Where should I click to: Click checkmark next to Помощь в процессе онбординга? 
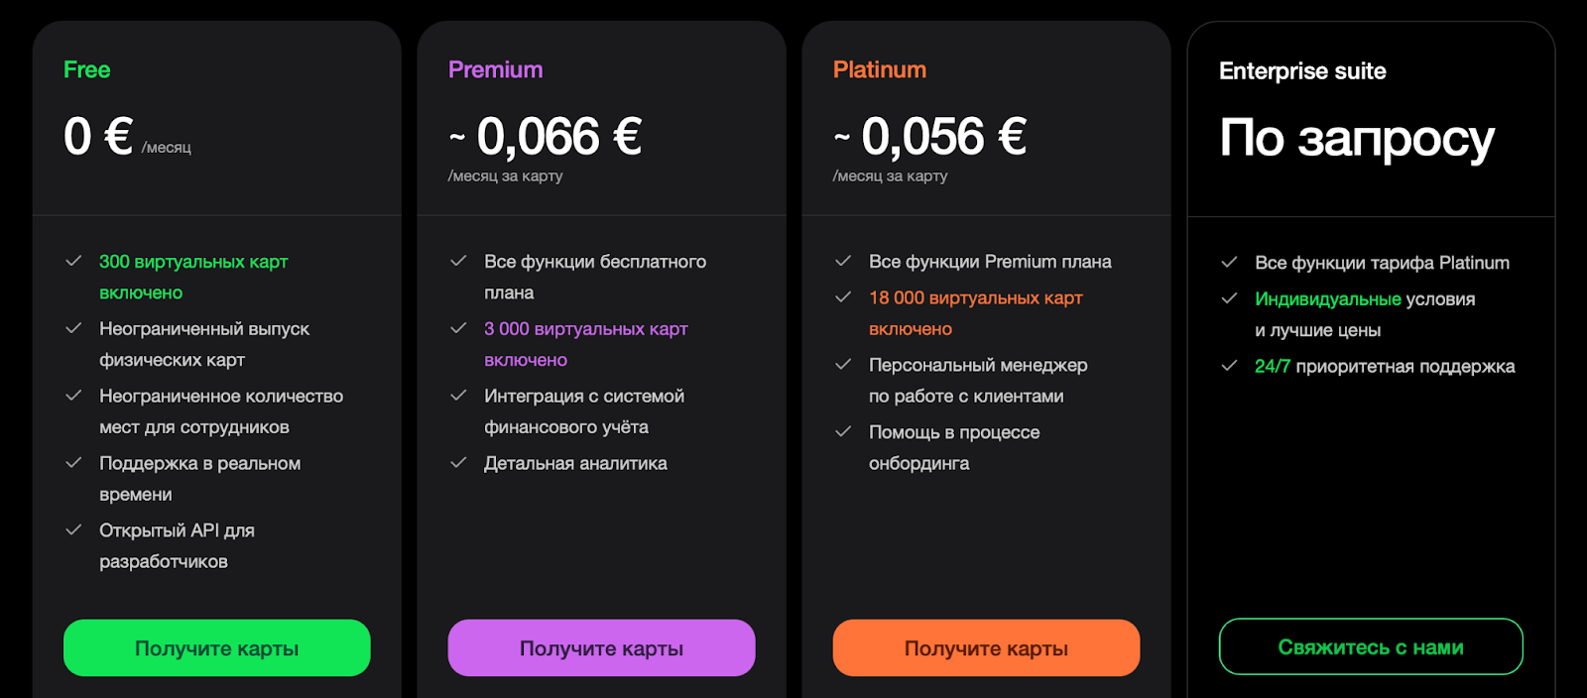pos(843,431)
